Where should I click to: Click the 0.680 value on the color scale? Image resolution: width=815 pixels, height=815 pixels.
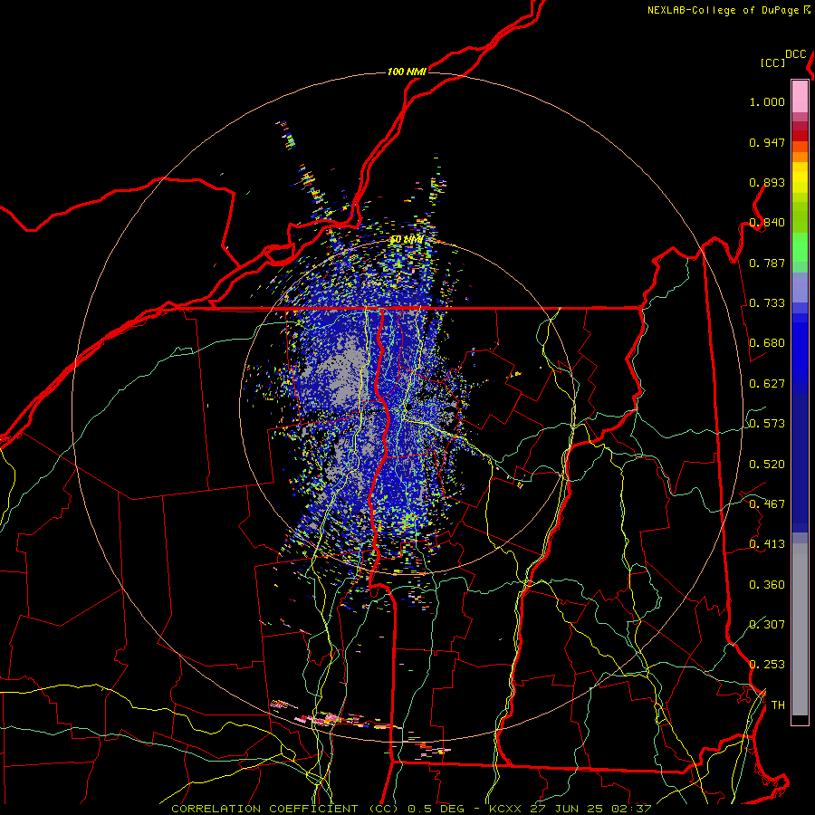pyautogui.click(x=767, y=343)
